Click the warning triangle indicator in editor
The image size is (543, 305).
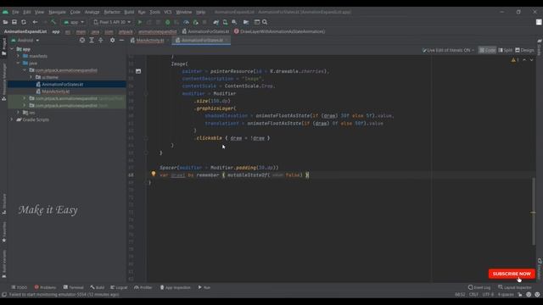[513, 60]
